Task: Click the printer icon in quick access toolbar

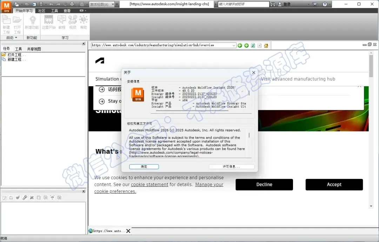Action: [x=72, y=4]
